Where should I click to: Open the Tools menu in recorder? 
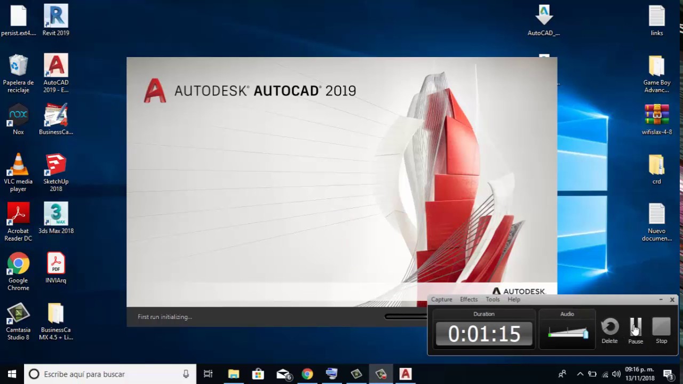pyautogui.click(x=493, y=300)
